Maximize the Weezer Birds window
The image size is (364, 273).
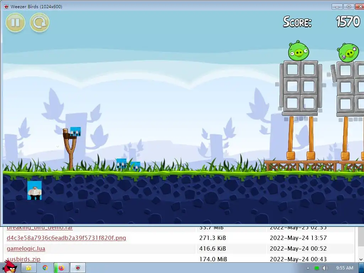tap(349, 7)
